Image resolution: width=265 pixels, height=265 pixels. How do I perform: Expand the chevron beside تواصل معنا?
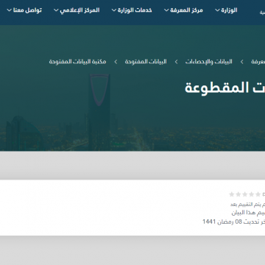[10, 10]
